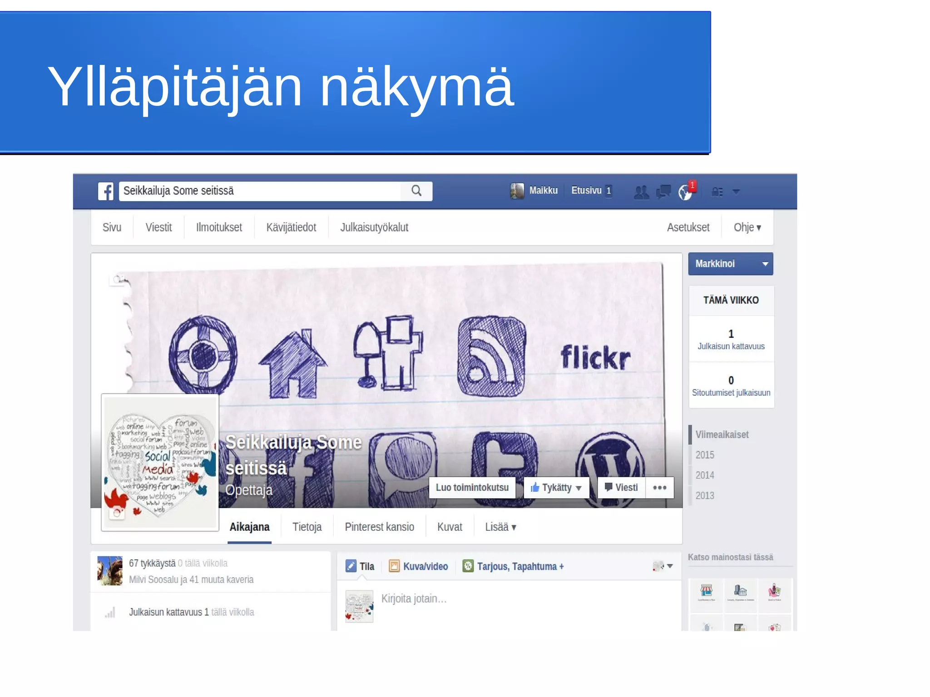Screen dimensions: 930x697
Task: Expand the Markkinoi dropdown
Action: tap(765, 264)
